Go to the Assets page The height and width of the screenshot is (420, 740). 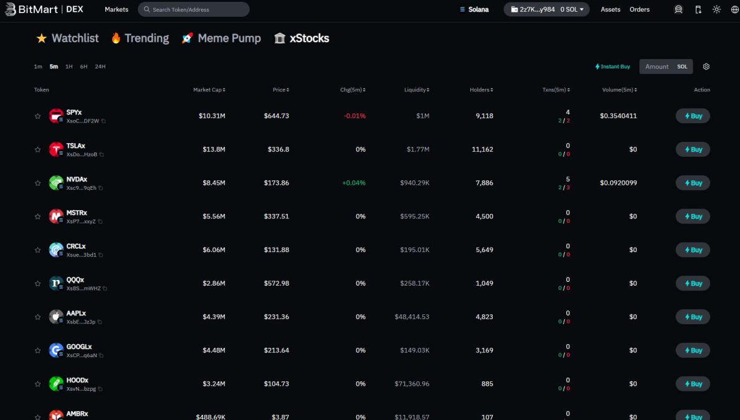click(x=610, y=9)
